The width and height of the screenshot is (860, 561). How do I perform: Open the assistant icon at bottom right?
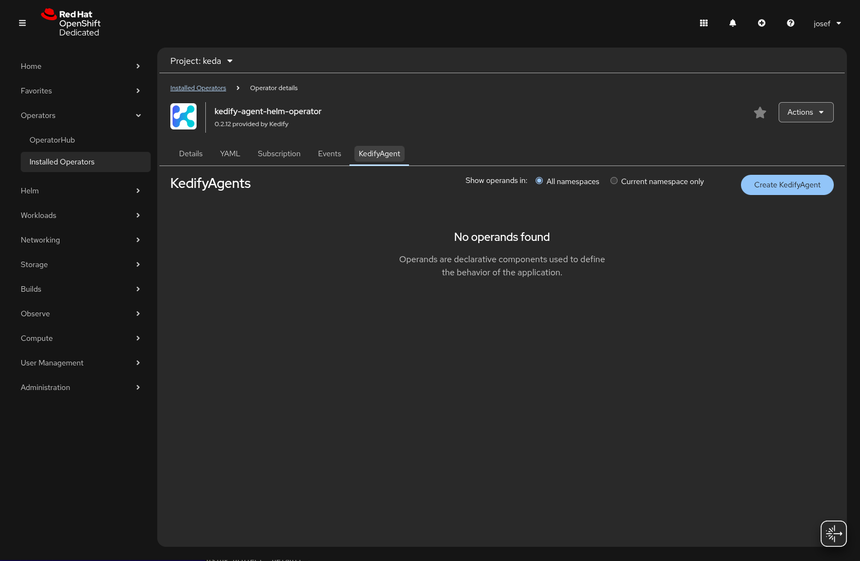pyautogui.click(x=834, y=534)
